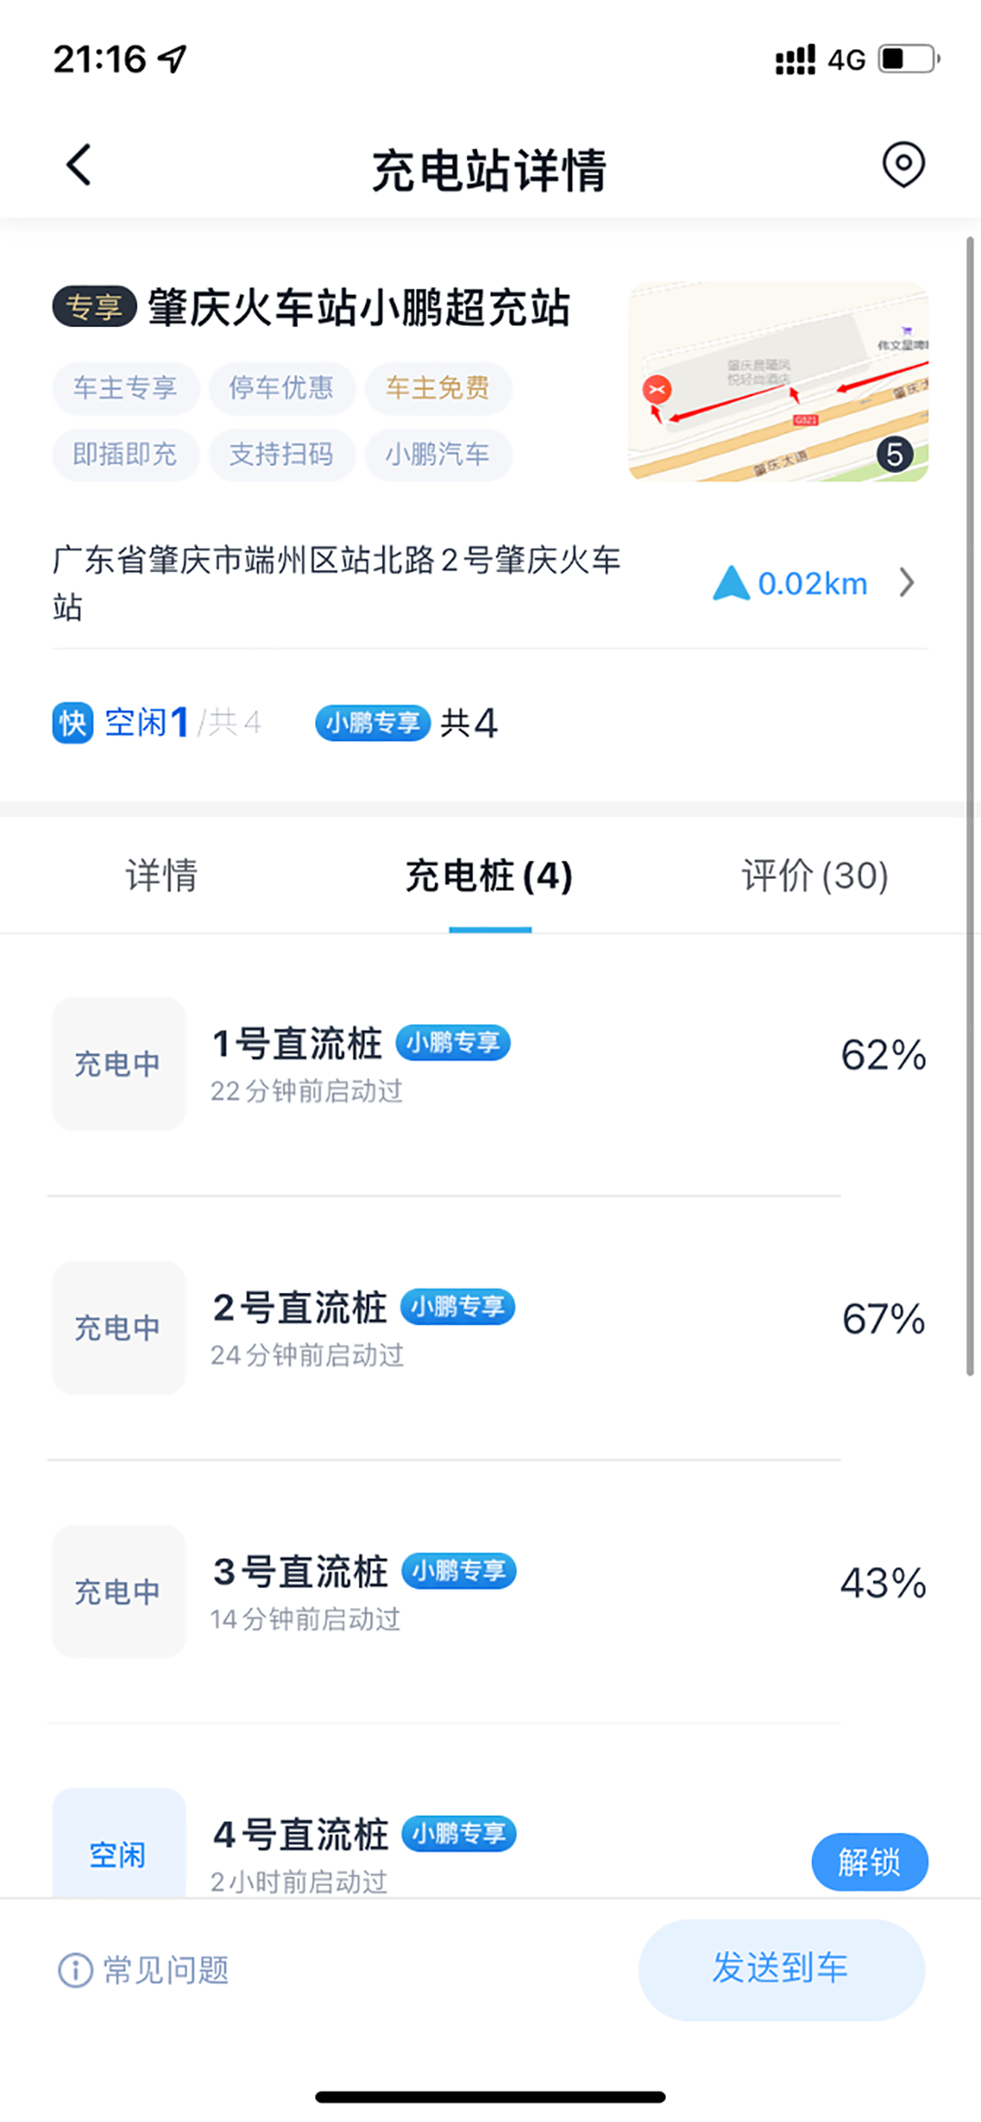Image resolution: width=981 pixels, height=2122 pixels.
Task: Tap the 车主免费 tag
Action: 438,389
